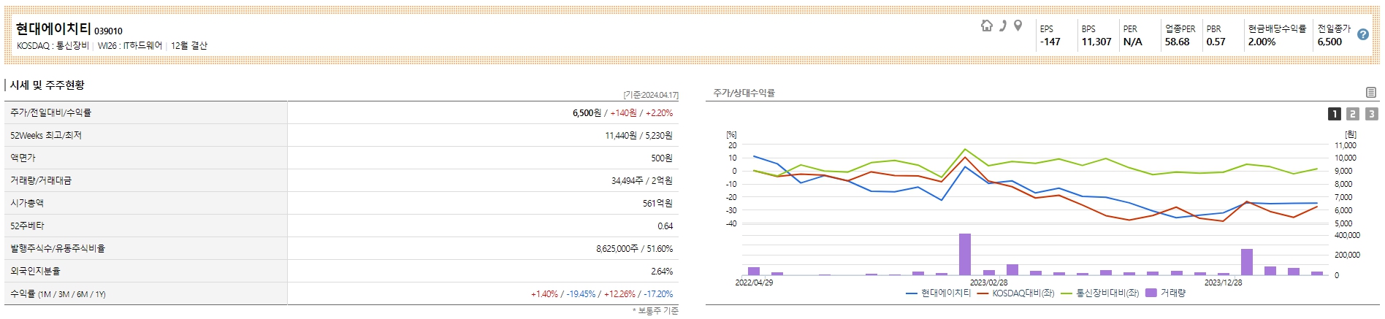Toggle the 통신장비대비(좌) legend series
The width and height of the screenshot is (1385, 319).
[x=1099, y=293]
